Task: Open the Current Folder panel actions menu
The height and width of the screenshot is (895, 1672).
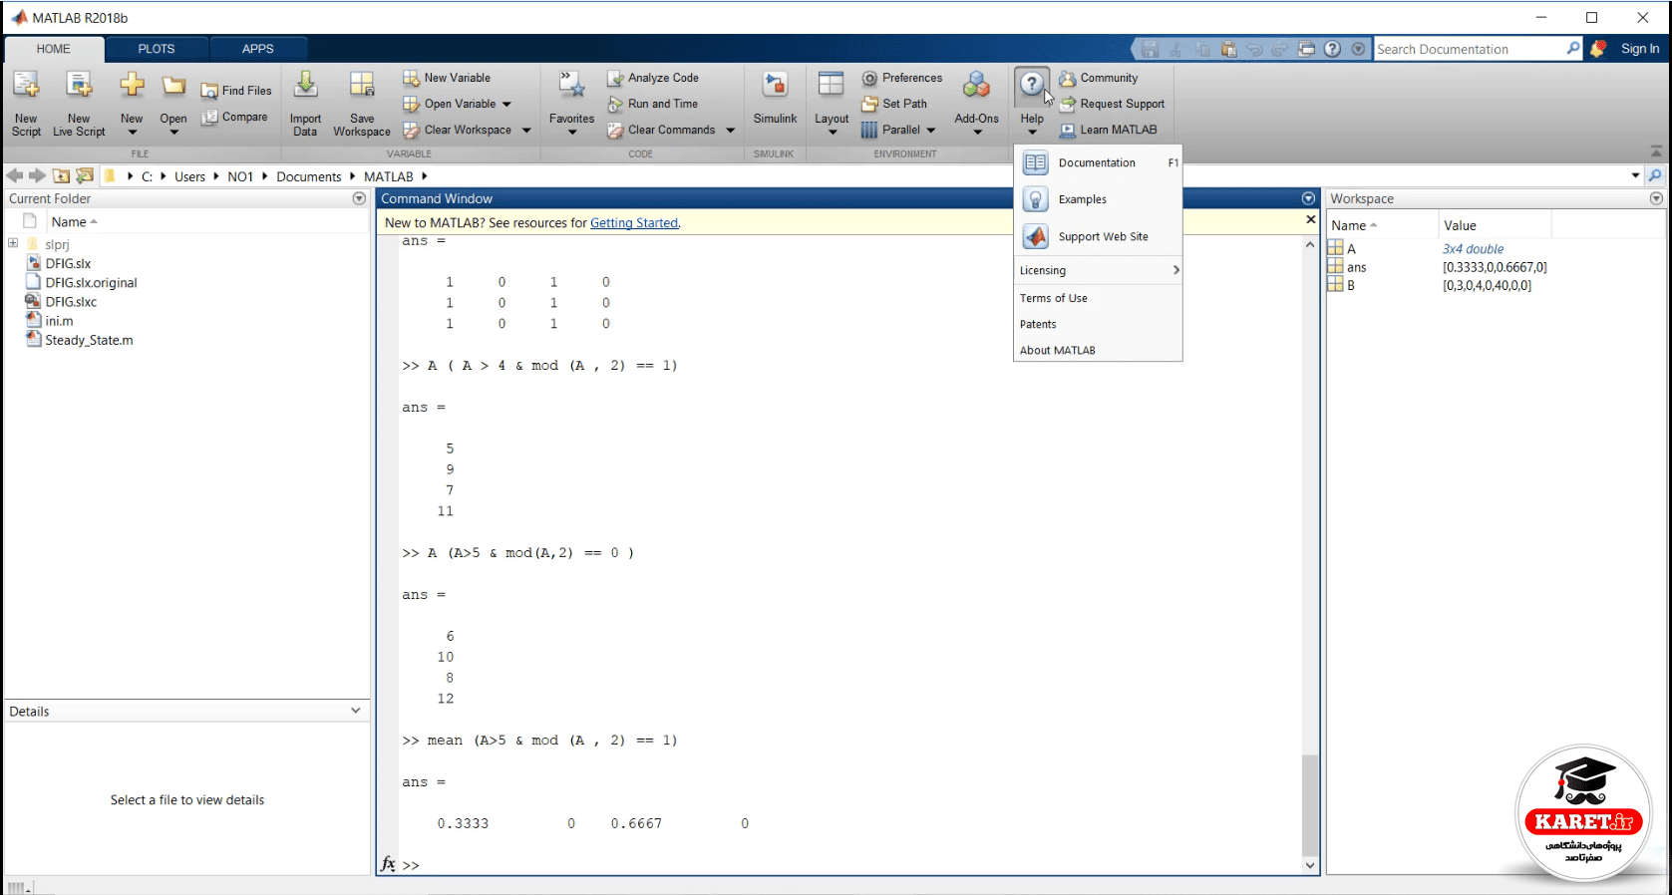Action: point(359,198)
